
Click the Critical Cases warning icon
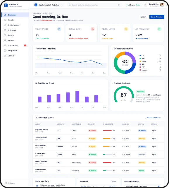pyautogui.click(x=92, y=29)
